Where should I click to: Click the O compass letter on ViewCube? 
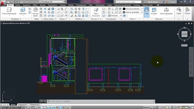(178, 34)
